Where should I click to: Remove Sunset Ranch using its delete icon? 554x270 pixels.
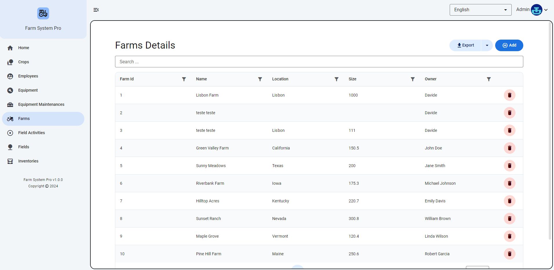coord(509,219)
